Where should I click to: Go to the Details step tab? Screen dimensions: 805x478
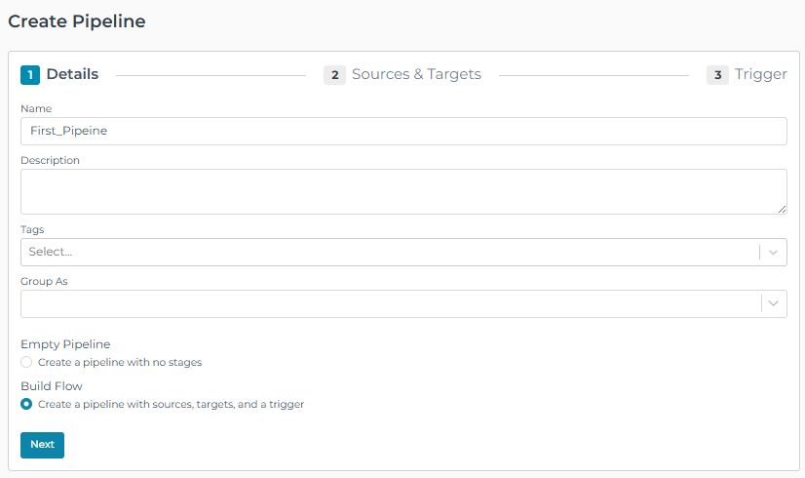coord(72,74)
